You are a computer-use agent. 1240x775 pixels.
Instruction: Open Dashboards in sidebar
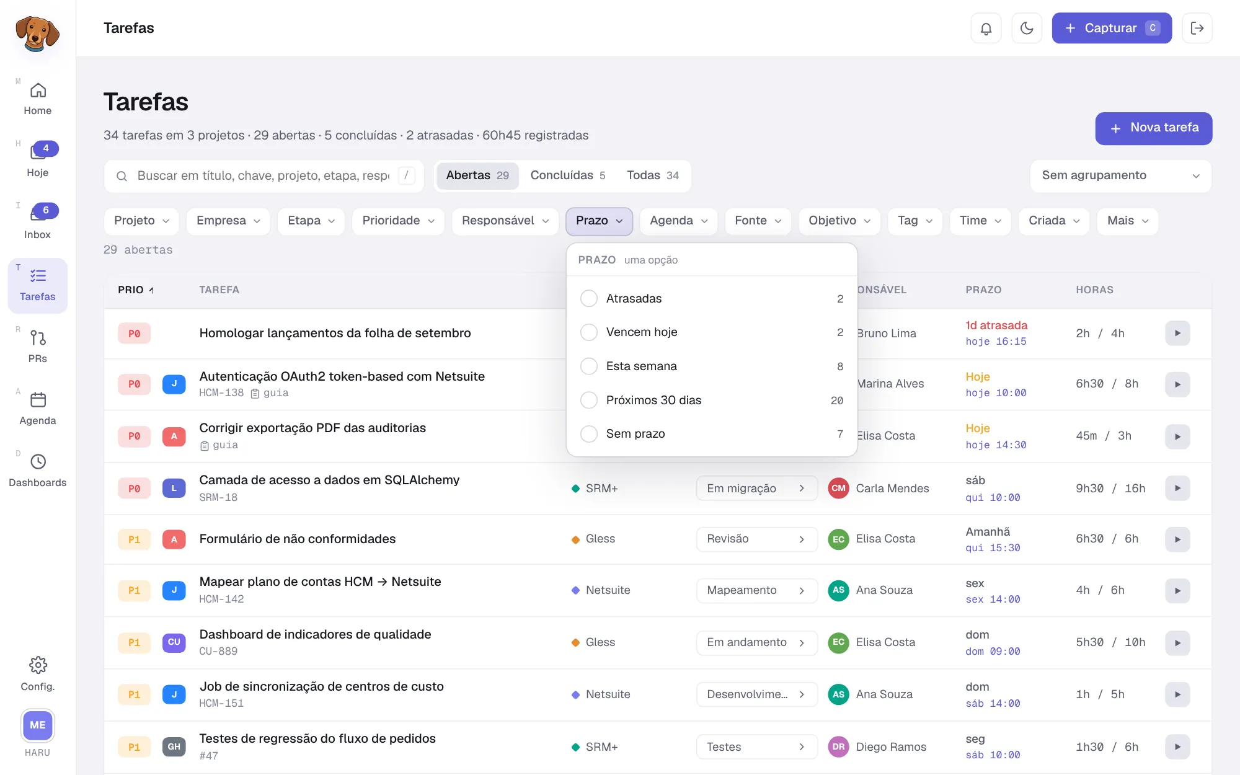[x=38, y=471]
